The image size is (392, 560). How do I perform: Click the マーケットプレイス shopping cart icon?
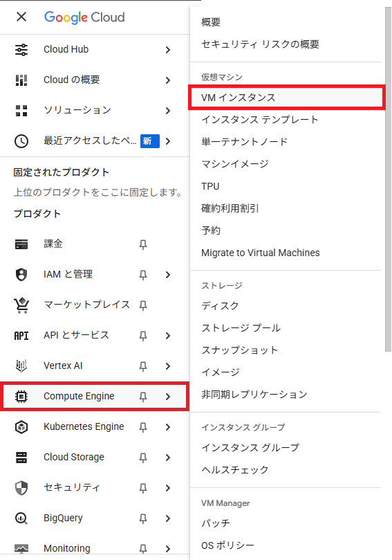pos(21,305)
